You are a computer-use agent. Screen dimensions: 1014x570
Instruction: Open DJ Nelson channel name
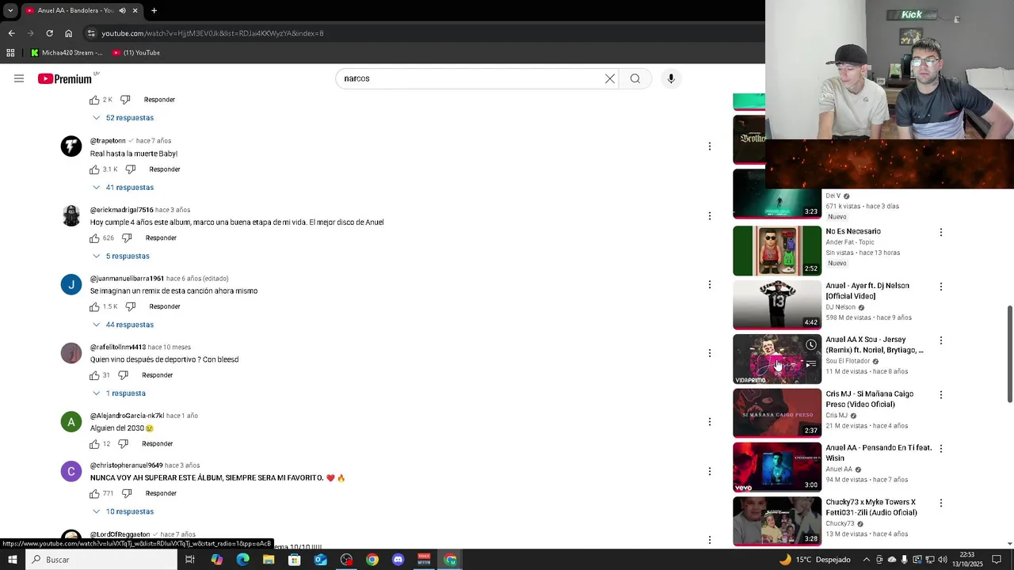coord(841,307)
